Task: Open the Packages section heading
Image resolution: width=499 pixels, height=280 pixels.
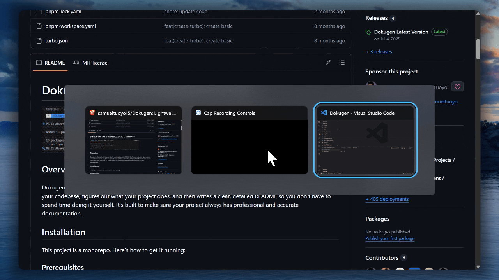Action: tap(377, 219)
